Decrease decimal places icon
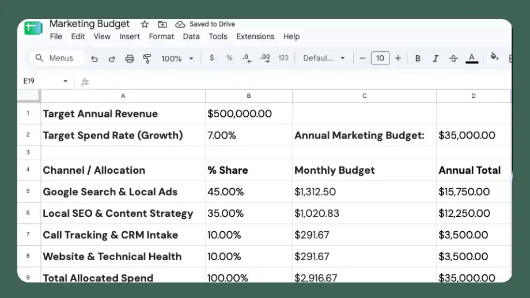The height and width of the screenshot is (298, 530). [x=247, y=58]
